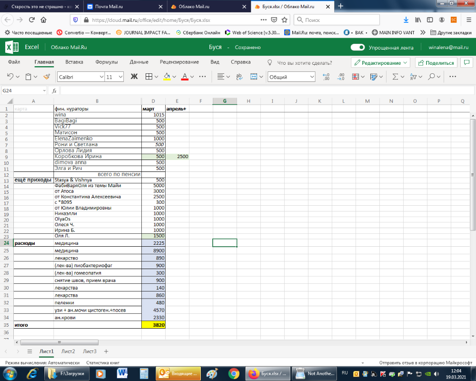Viewport: 476px width, 381px height.
Task: Click the Wrap Text icon
Action: point(239,77)
